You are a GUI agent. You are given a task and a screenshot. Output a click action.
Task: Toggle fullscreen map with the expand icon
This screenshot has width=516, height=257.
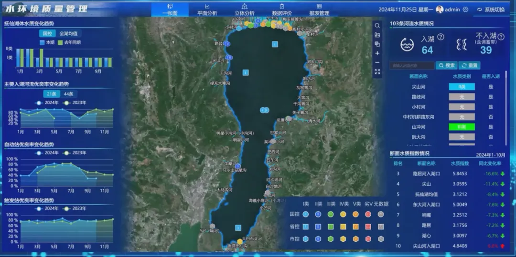click(377, 72)
